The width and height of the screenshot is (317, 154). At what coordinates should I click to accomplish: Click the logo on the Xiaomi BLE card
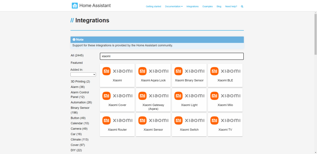coord(225,71)
